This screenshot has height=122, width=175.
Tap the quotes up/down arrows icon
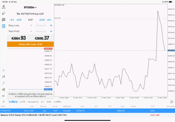[4, 13]
